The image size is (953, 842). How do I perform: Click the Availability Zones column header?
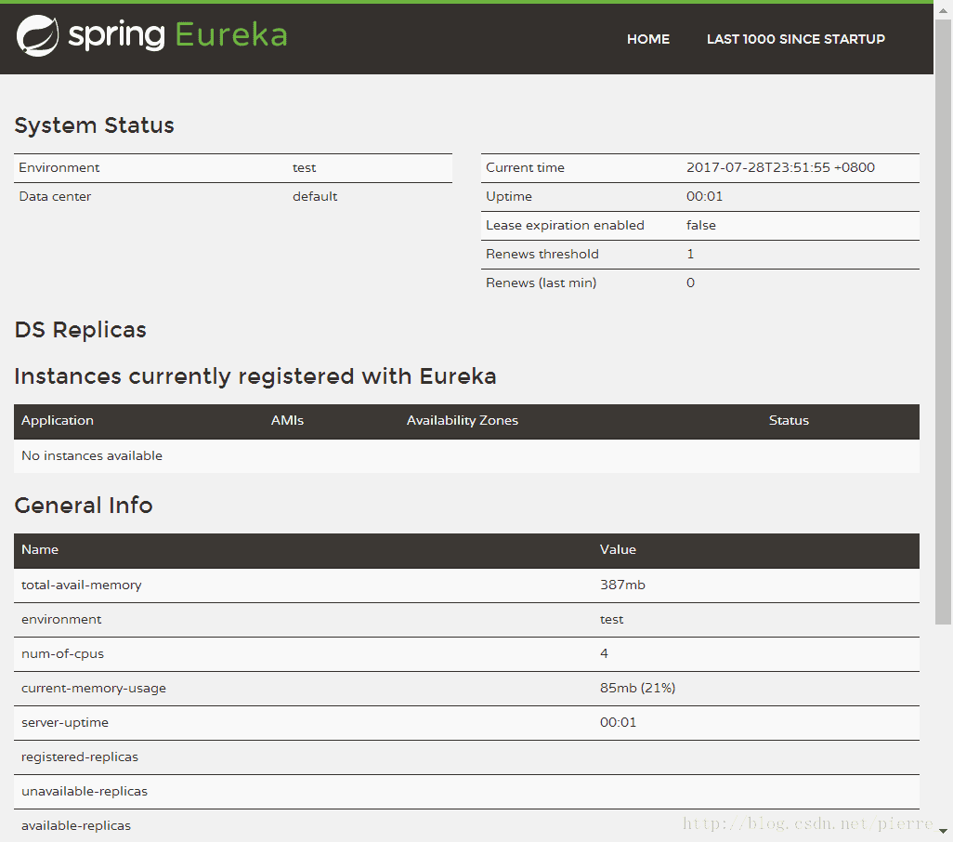462,421
